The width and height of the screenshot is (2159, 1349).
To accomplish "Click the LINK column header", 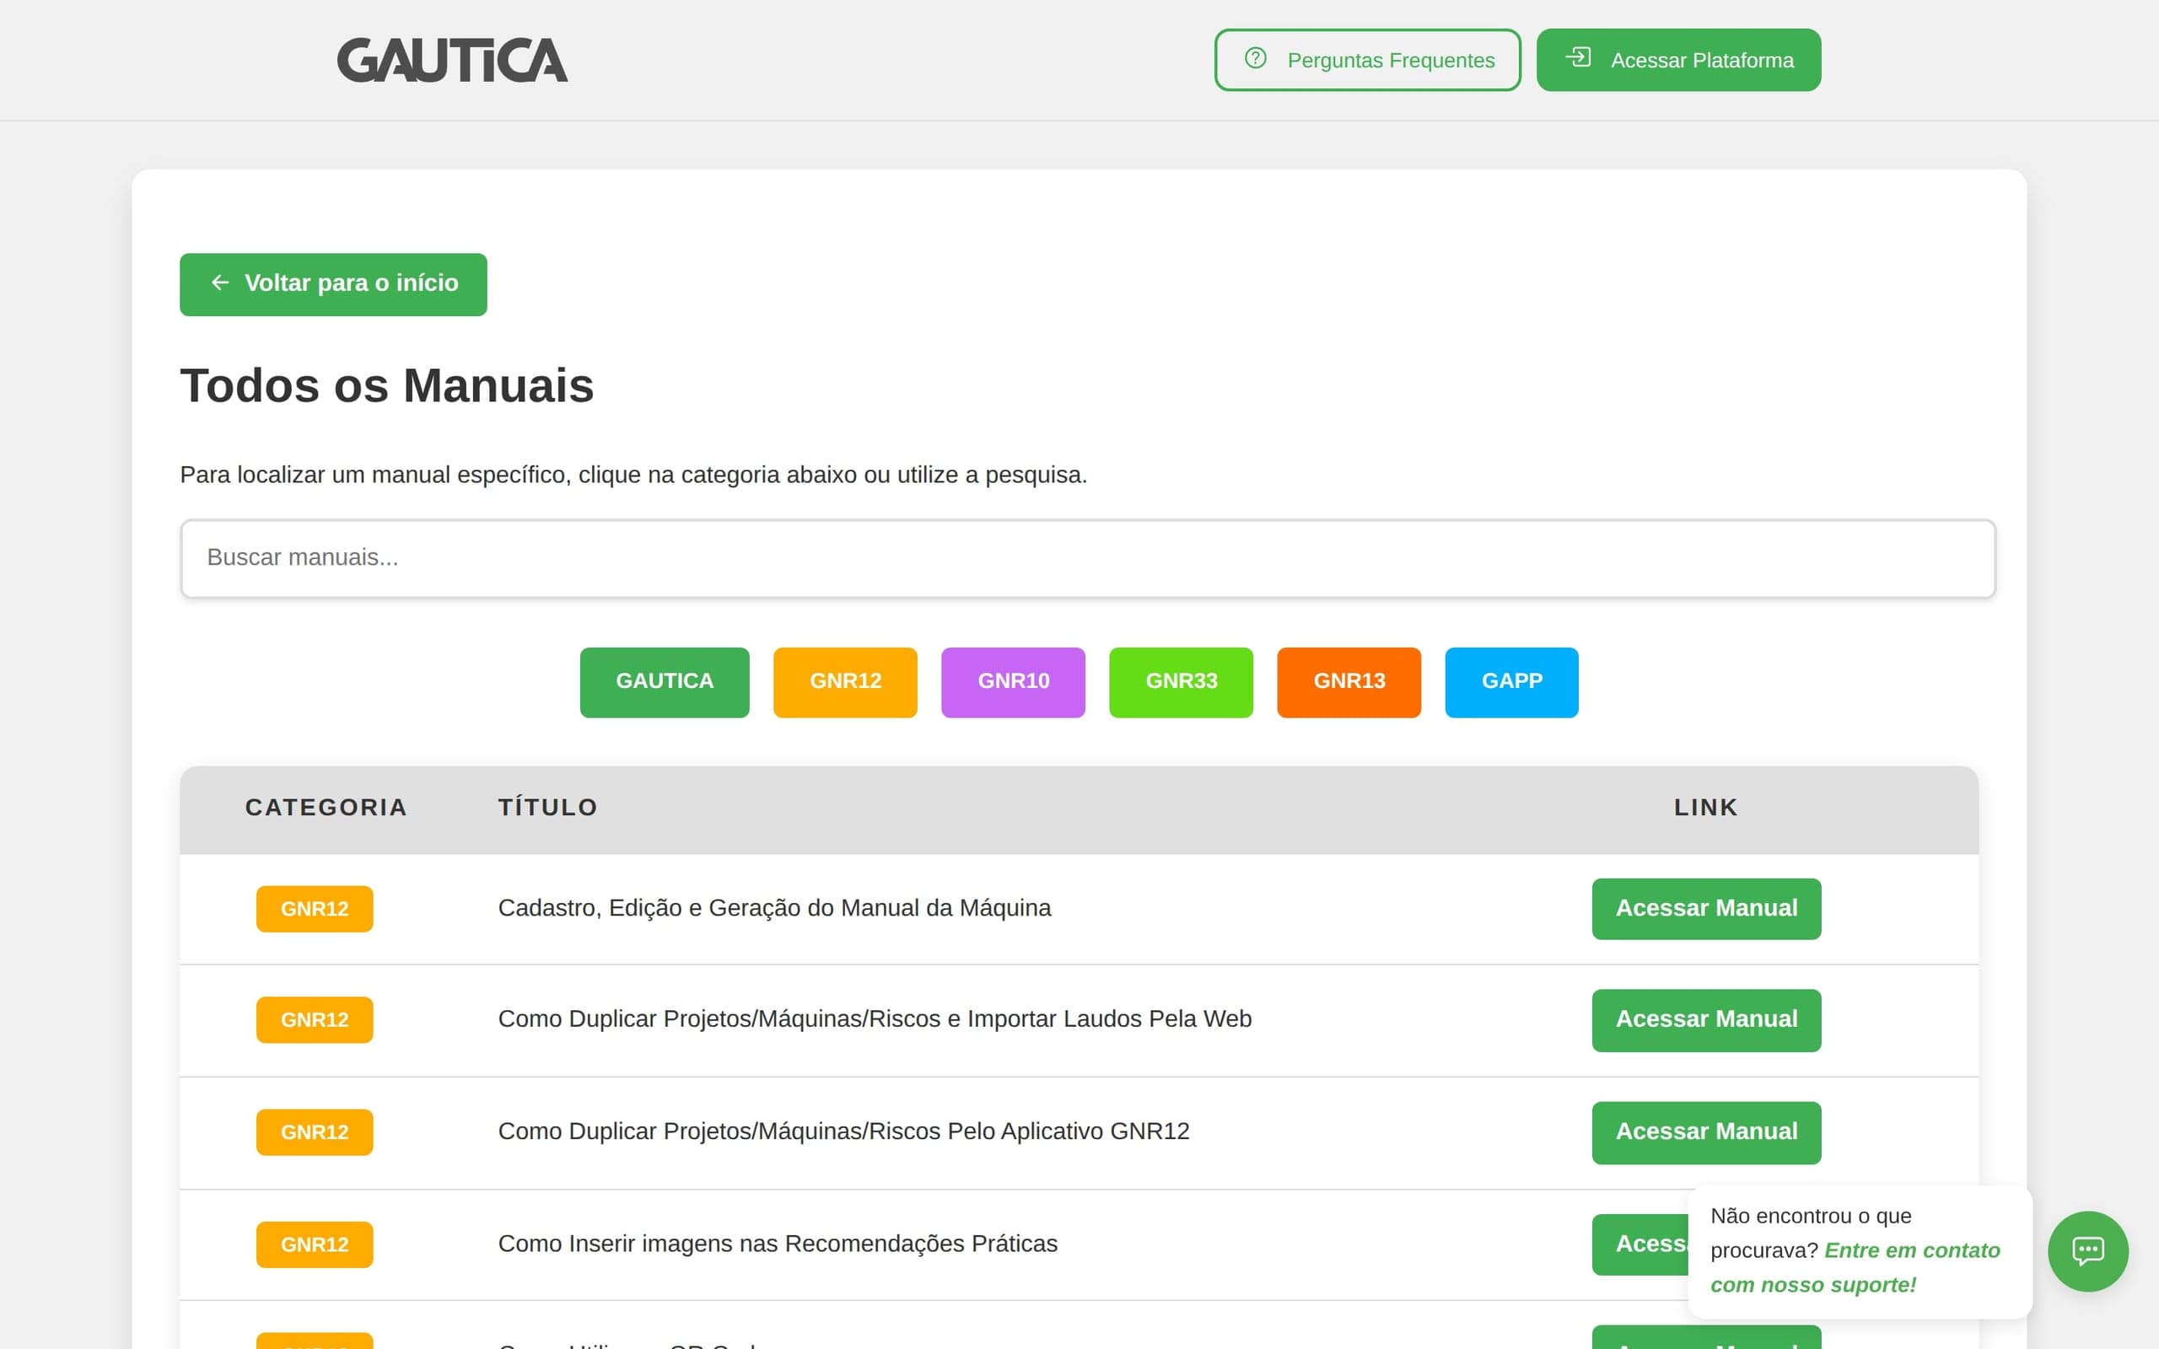I will tap(1706, 808).
